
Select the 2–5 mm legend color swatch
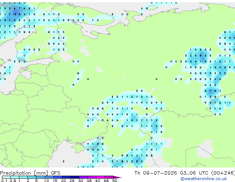click(32, 177)
